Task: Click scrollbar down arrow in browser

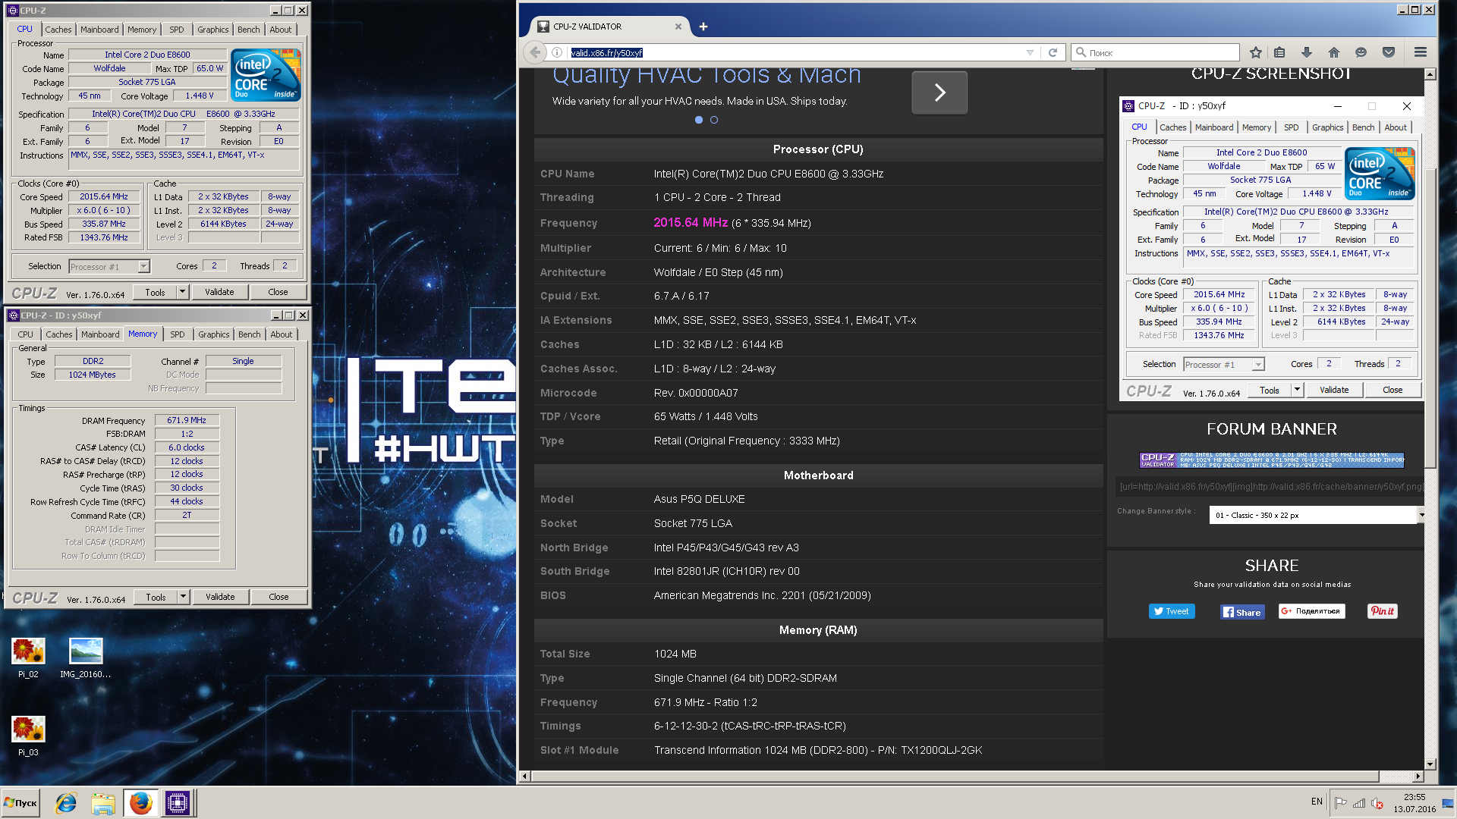Action: point(1430,764)
